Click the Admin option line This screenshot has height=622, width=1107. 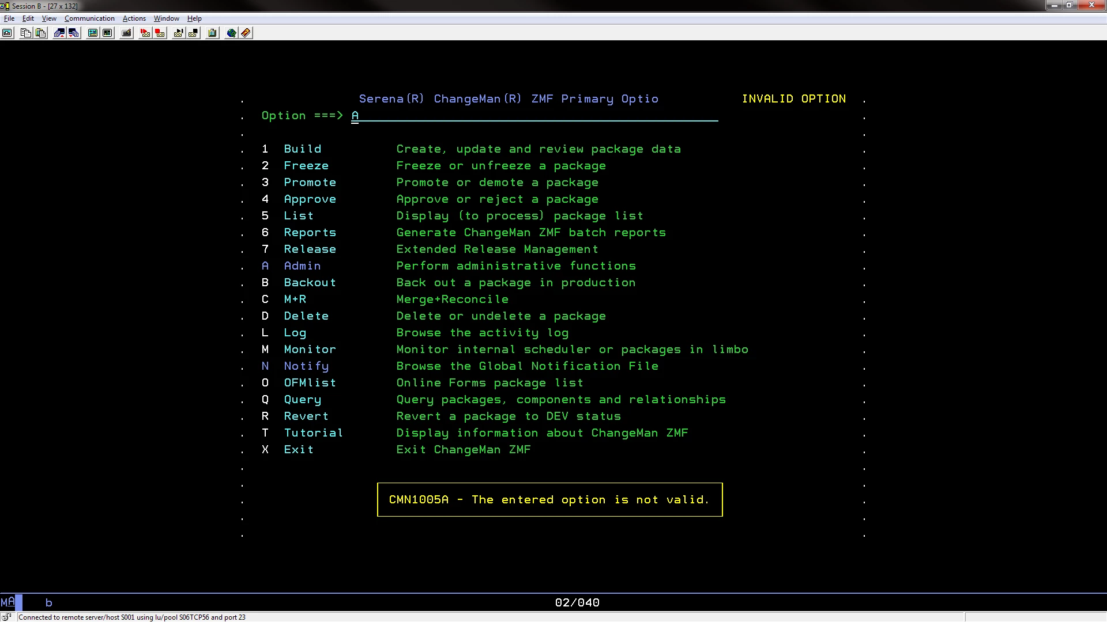tap(302, 266)
